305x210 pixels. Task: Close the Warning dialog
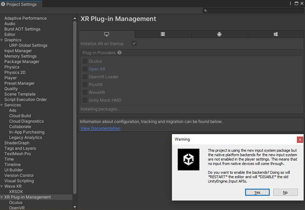point(300,140)
